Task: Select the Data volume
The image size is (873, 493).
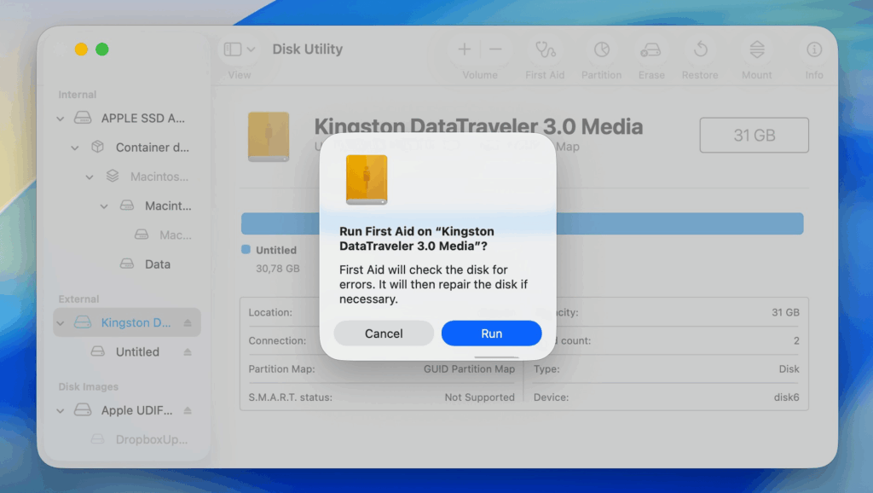Action: [x=127, y=264]
